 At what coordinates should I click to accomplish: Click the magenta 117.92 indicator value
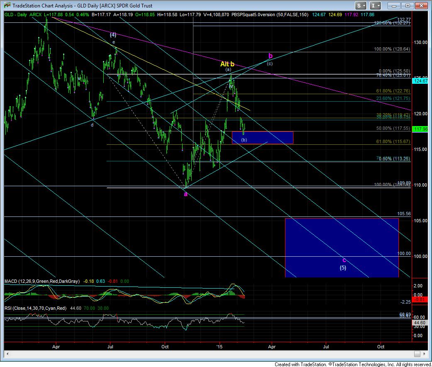[351, 15]
